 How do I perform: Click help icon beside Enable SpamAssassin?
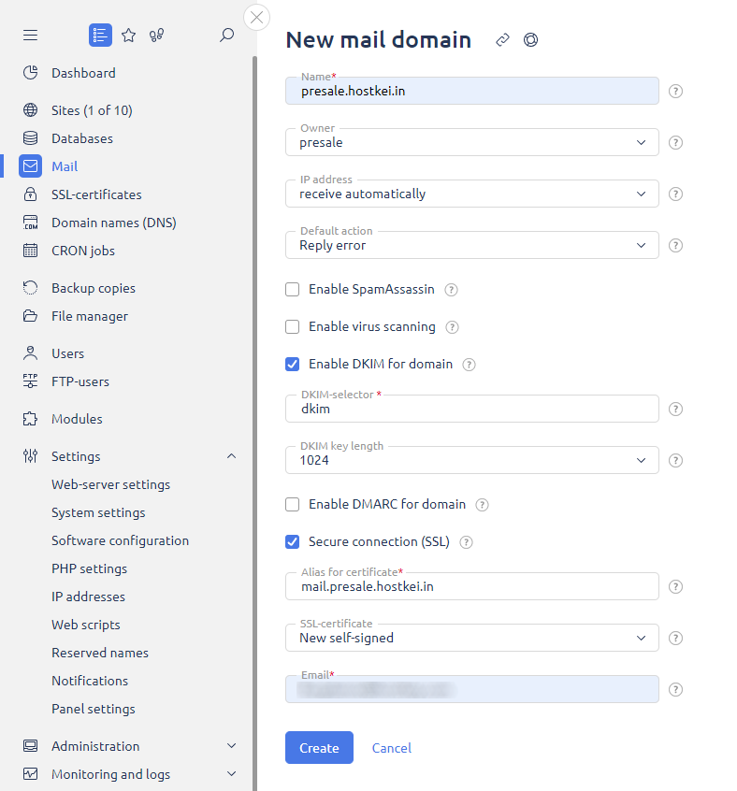(451, 290)
